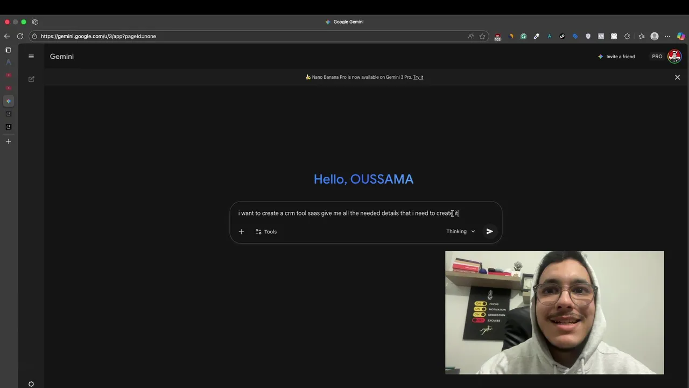Click the address bar URL
This screenshot has width=689, height=388.
click(x=99, y=36)
